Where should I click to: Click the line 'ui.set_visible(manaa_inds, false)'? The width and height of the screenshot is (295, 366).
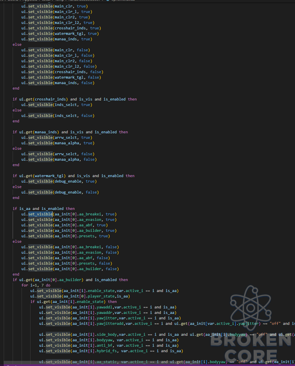(58, 83)
